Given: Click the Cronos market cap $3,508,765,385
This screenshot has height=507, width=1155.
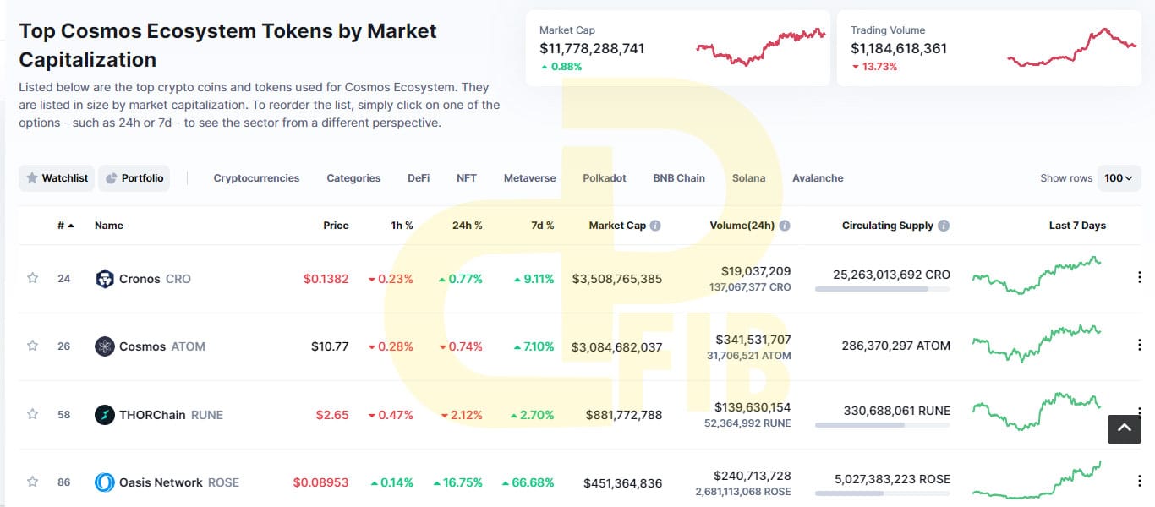Looking at the screenshot, I should point(617,279).
